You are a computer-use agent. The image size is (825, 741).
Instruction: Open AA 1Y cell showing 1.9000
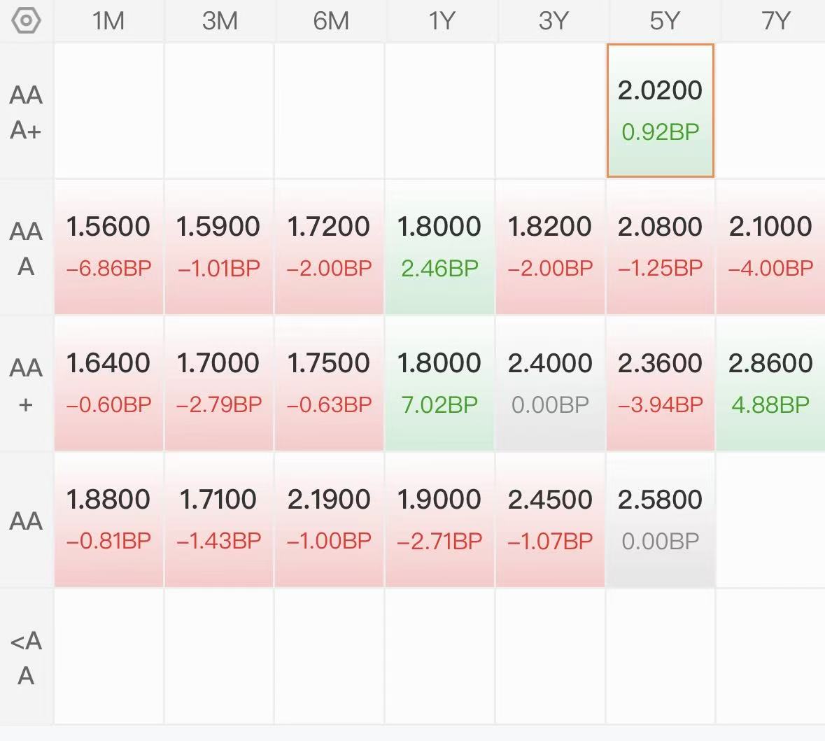coord(440,519)
